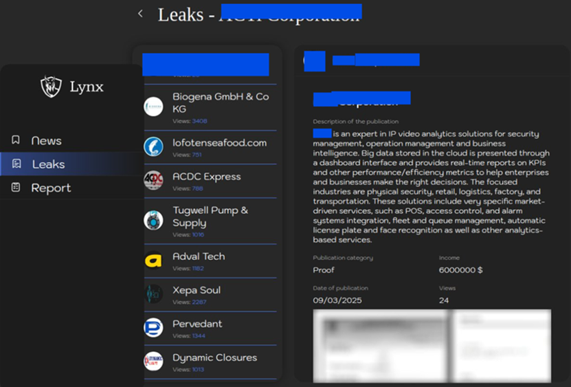571x387 pixels.
Task: Click the Tugwell Pump & Supply logo
Action: pyautogui.click(x=153, y=220)
